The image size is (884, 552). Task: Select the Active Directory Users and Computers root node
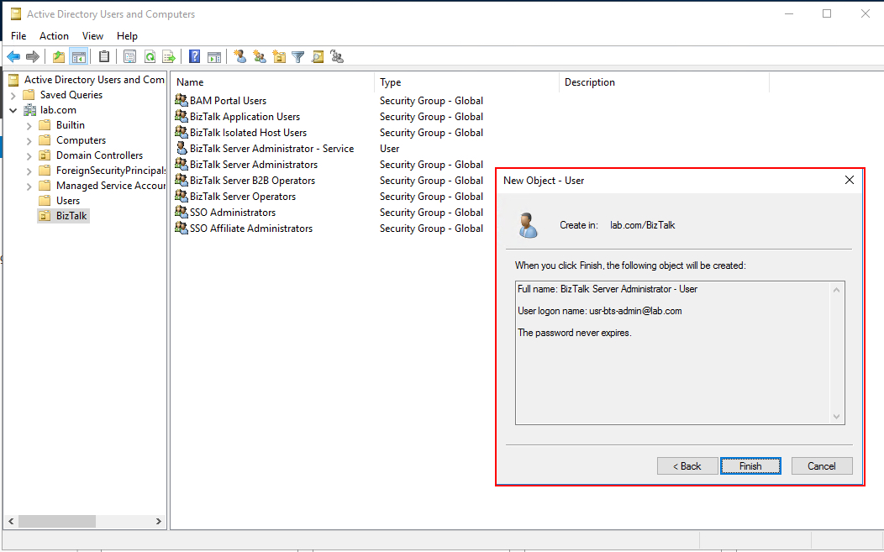click(94, 80)
